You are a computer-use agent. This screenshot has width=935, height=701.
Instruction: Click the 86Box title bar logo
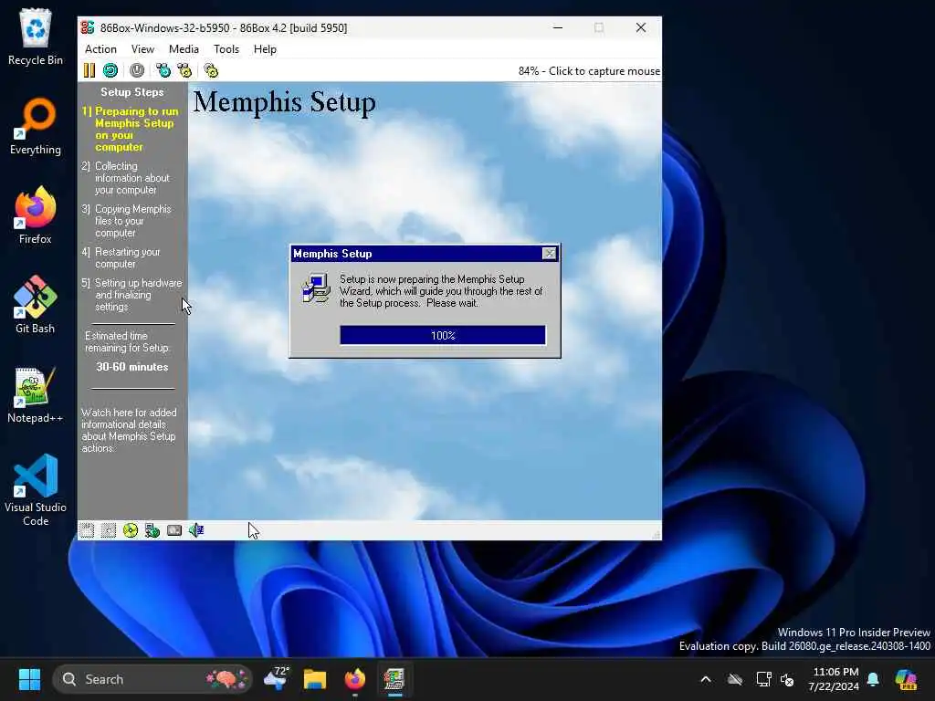(x=88, y=27)
